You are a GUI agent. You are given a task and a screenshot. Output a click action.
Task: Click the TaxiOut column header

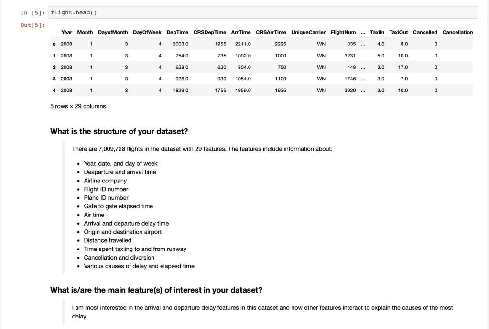coord(399,32)
